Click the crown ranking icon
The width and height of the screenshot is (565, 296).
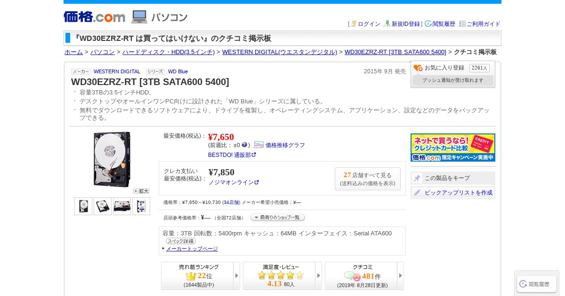point(191,276)
